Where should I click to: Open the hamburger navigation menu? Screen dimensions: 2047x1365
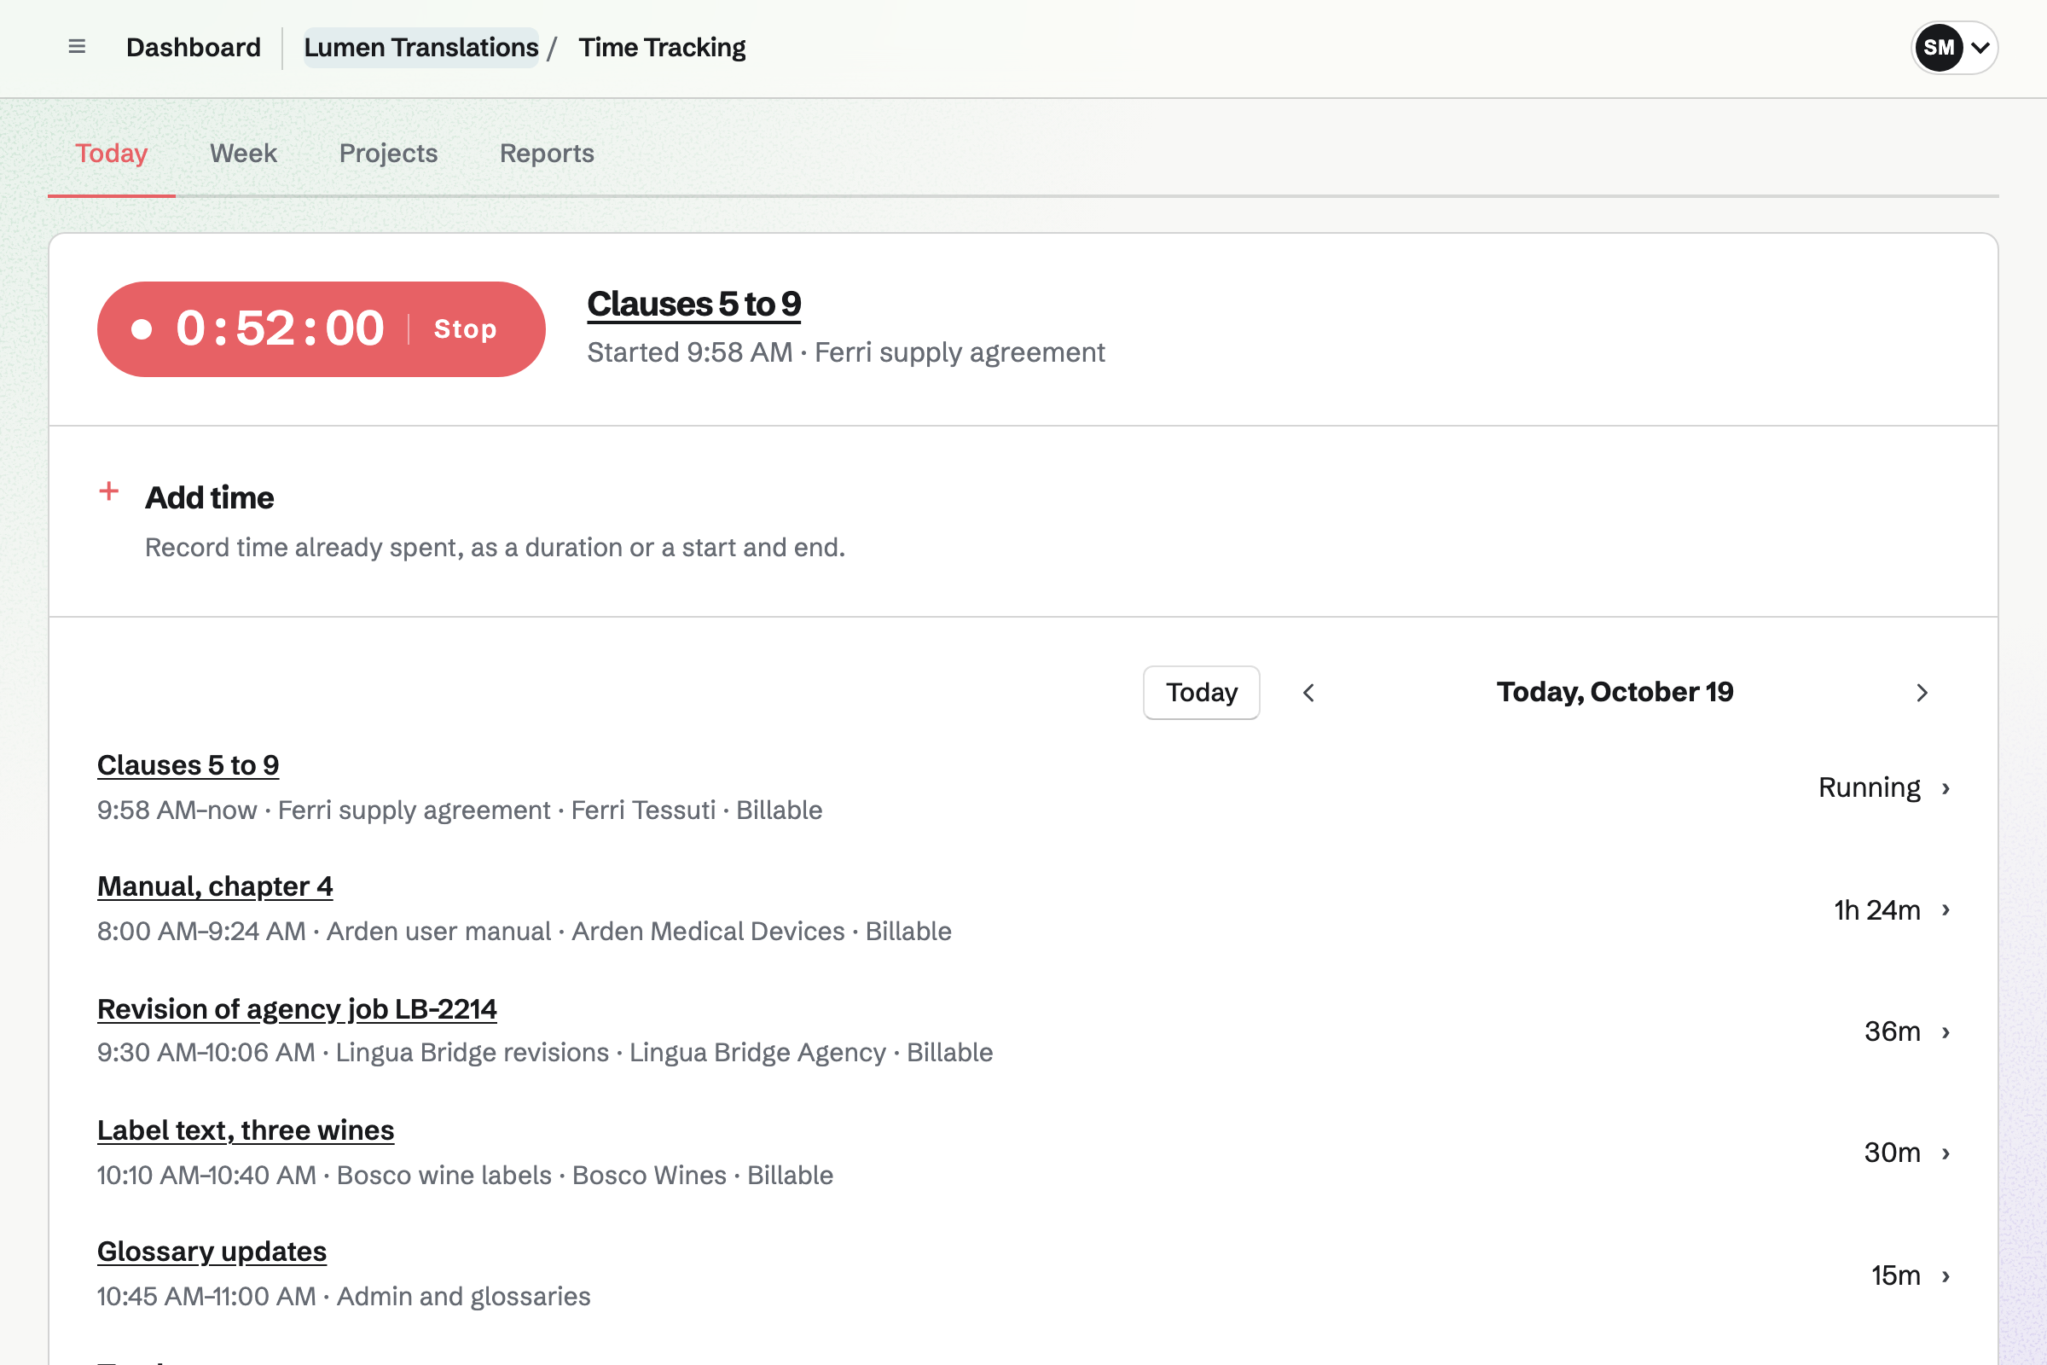77,47
